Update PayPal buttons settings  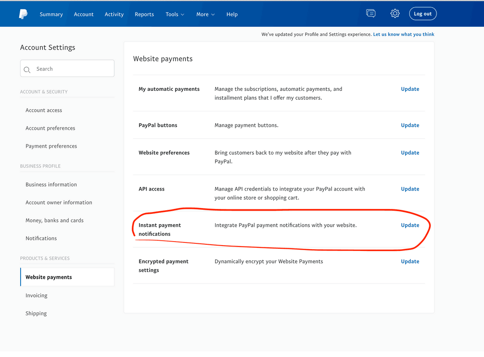click(410, 125)
